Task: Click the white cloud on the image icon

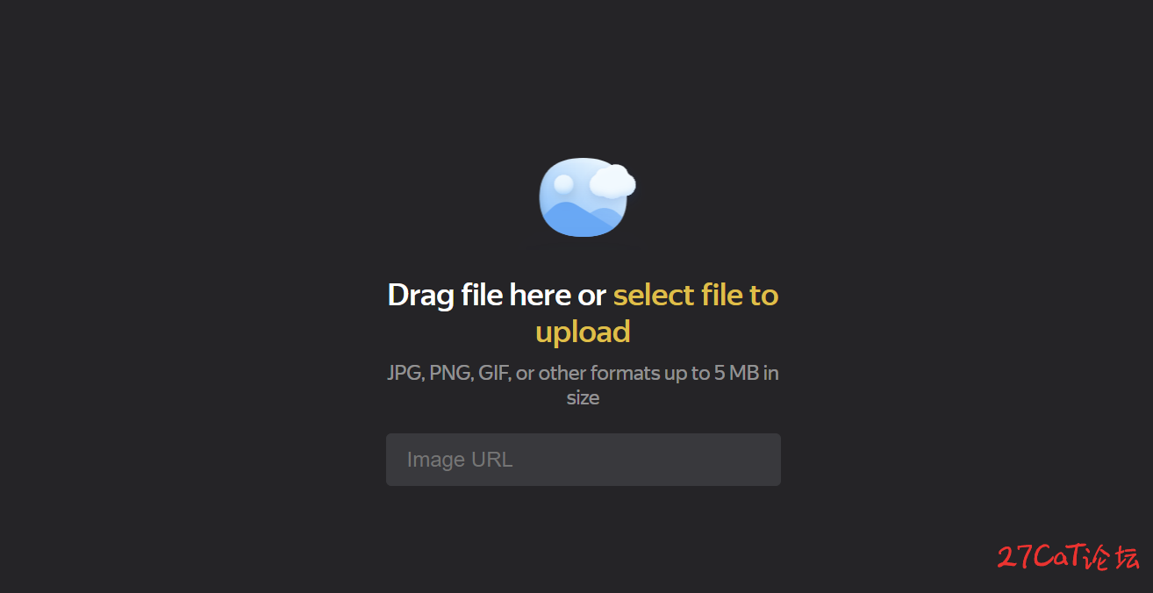Action: tap(612, 182)
